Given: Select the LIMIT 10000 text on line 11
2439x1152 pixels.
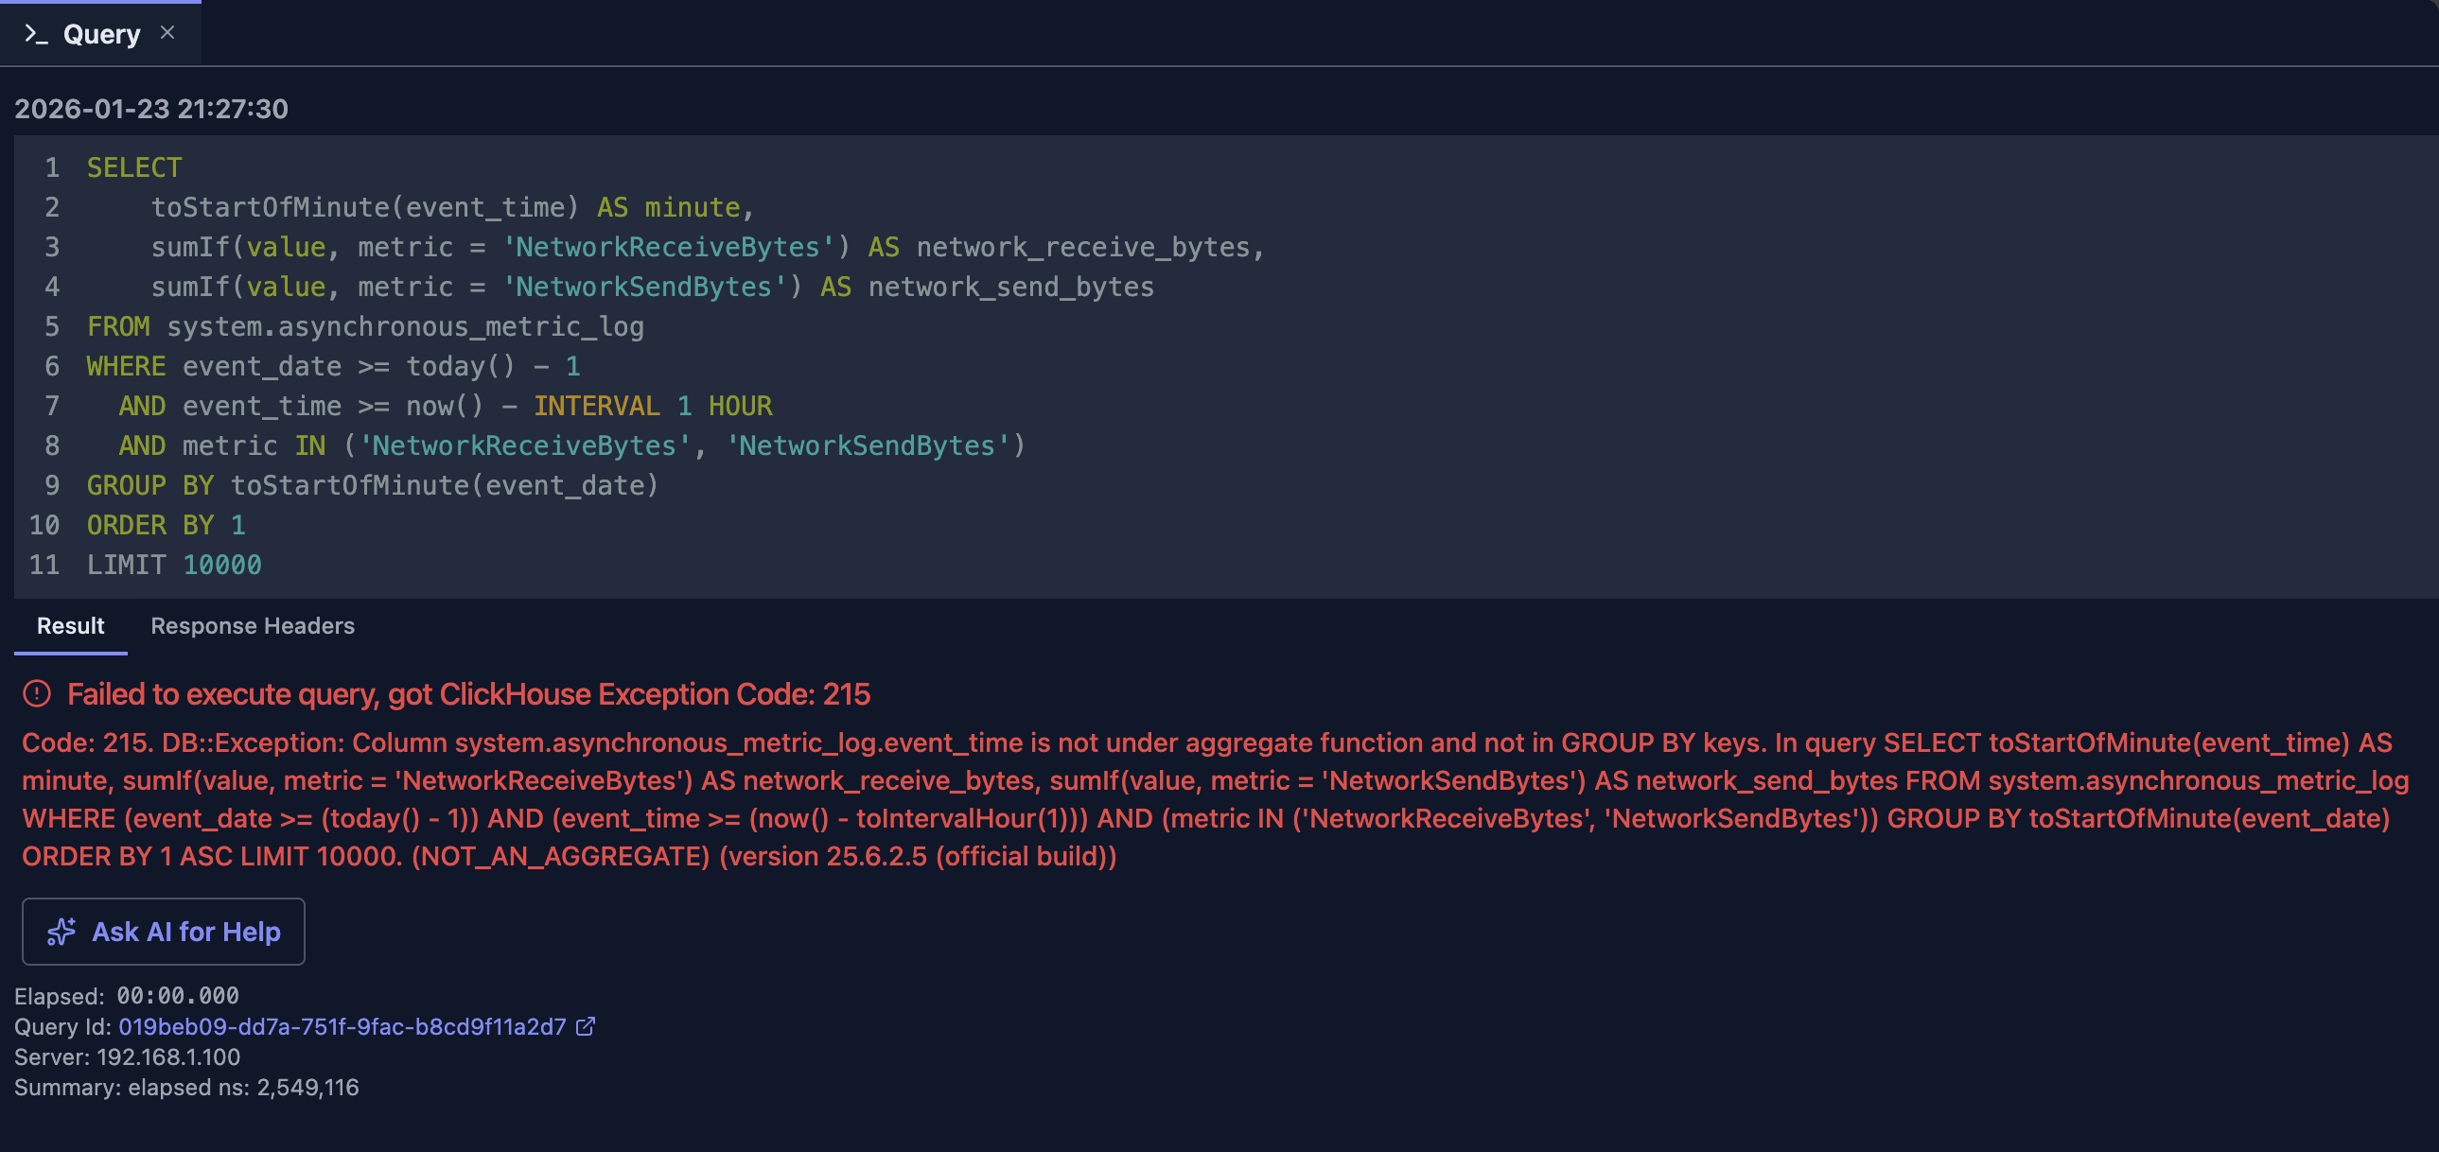Looking at the screenshot, I should (x=173, y=564).
